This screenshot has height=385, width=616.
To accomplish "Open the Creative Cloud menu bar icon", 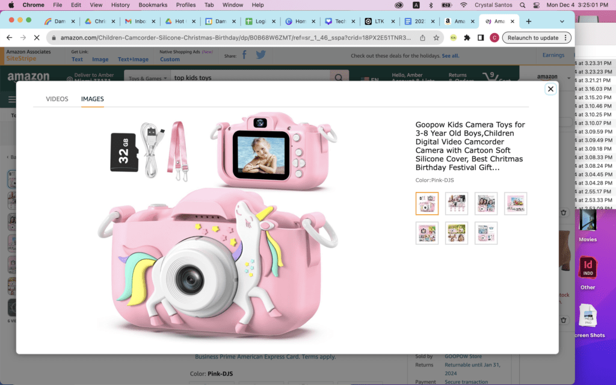I will click(399, 5).
